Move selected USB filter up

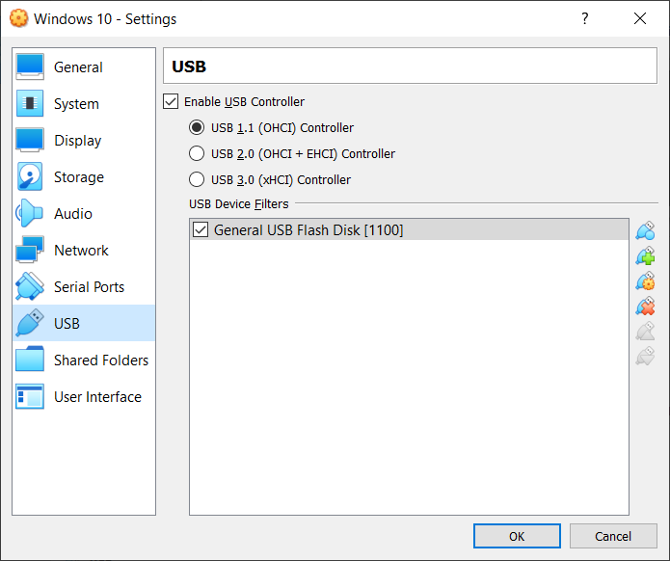645,332
